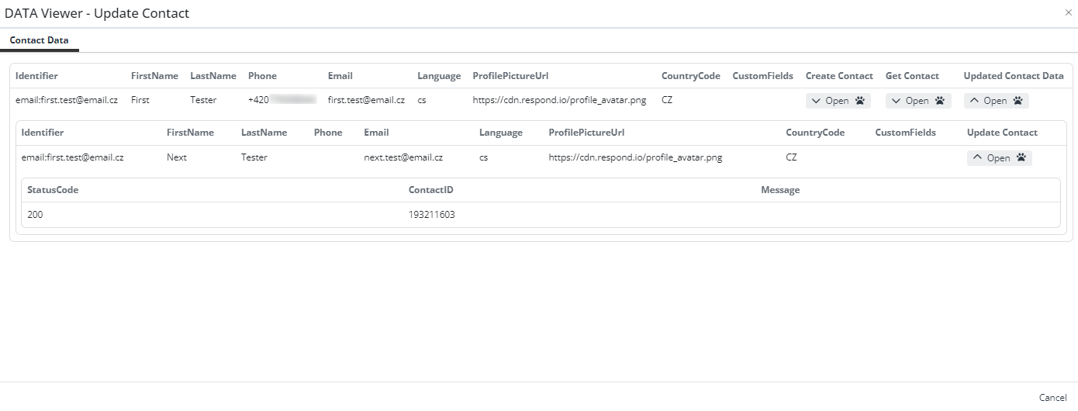
Task: Click paw icon in Get Contact button
Action: click(939, 101)
